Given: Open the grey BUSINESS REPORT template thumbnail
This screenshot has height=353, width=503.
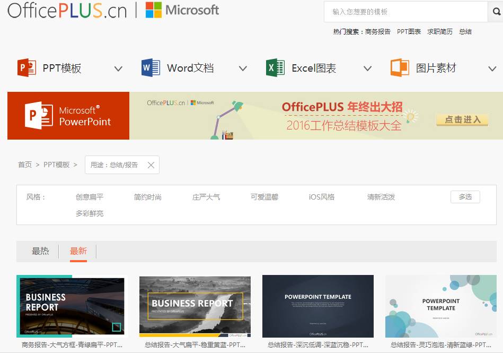Looking at the screenshot, I should click(x=195, y=306).
